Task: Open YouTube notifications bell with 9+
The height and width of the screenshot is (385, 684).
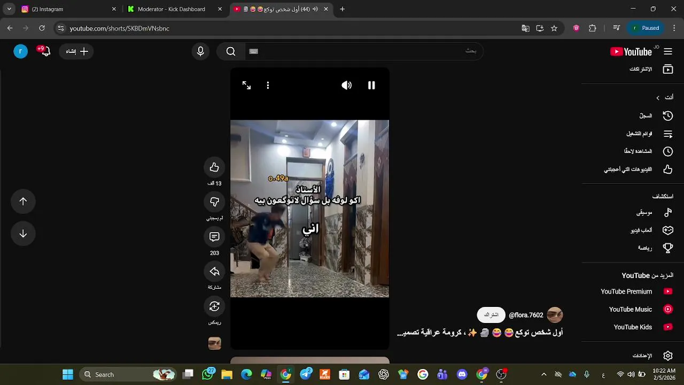Action: coord(44,51)
